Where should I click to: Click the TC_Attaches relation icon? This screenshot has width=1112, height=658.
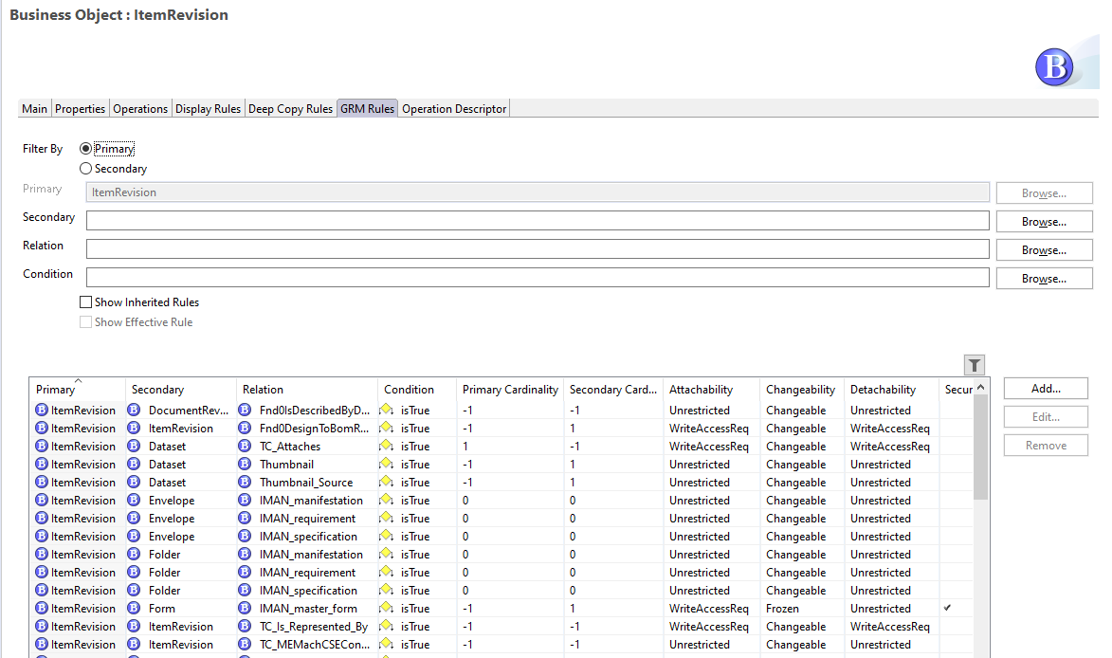click(245, 446)
